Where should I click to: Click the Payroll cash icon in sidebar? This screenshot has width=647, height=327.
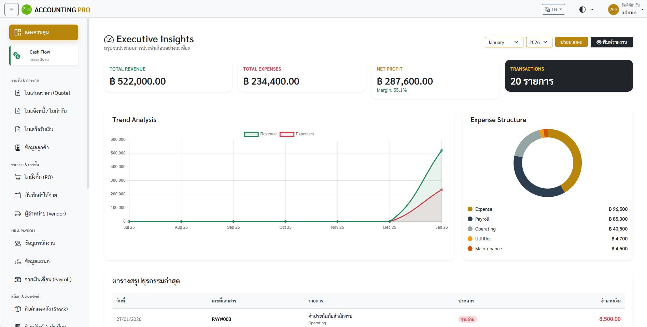click(x=18, y=279)
